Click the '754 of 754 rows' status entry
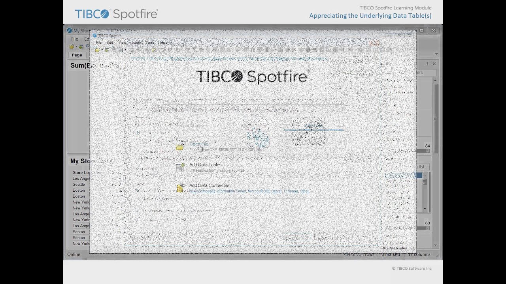The image size is (506, 284). click(x=359, y=254)
